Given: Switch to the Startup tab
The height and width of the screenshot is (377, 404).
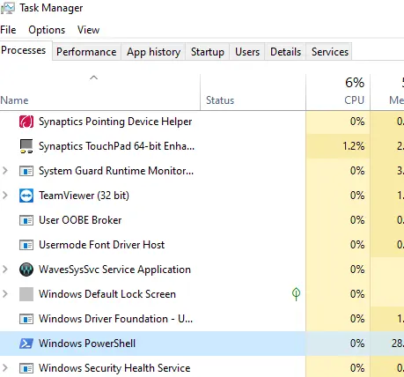Looking at the screenshot, I should point(208,52).
